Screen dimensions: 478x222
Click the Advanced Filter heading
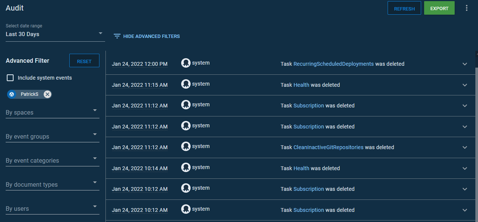27,60
